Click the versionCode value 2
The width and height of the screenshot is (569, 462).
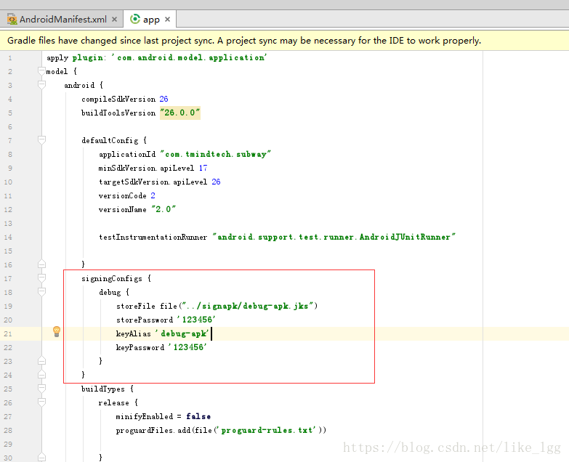[x=153, y=195]
